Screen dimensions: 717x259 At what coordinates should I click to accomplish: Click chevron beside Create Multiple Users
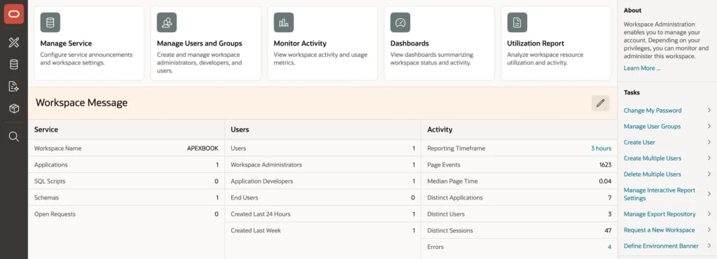coord(709,158)
